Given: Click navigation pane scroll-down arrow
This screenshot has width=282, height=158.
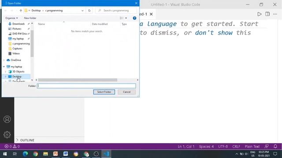Looking at the screenshot, I should click(x=32, y=80).
